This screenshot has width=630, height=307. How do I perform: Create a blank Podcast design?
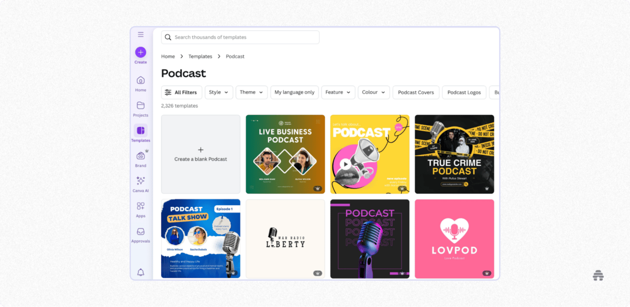[201, 154]
